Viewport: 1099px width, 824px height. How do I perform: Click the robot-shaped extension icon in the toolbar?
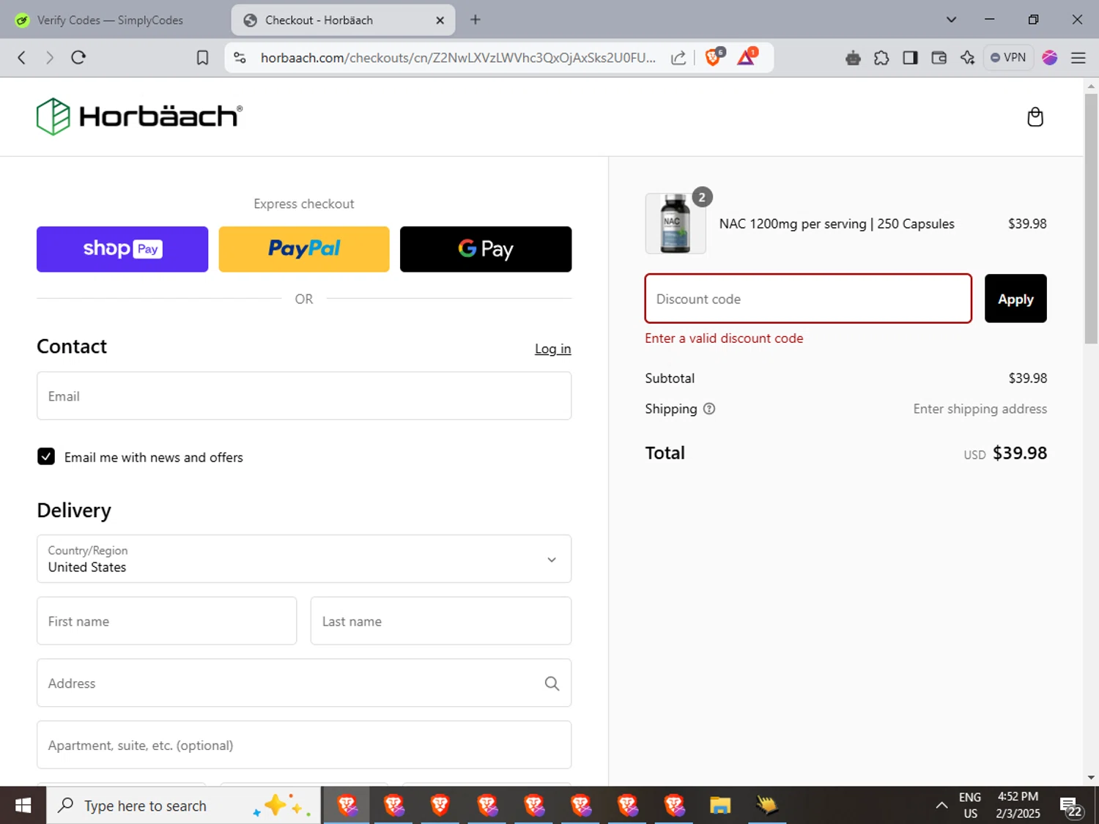(853, 58)
